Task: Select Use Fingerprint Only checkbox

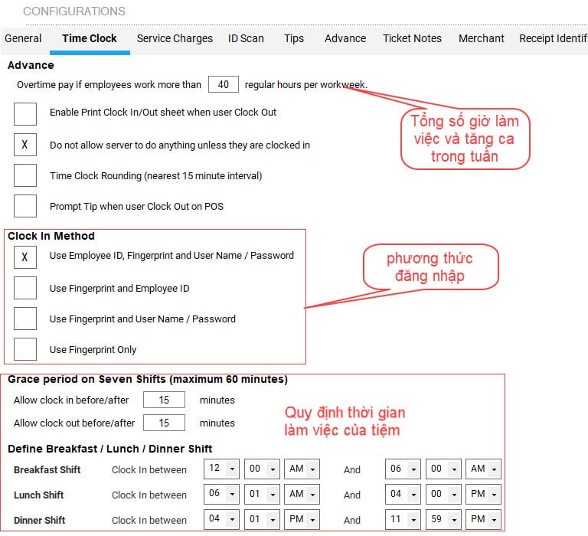Action: coord(25,349)
